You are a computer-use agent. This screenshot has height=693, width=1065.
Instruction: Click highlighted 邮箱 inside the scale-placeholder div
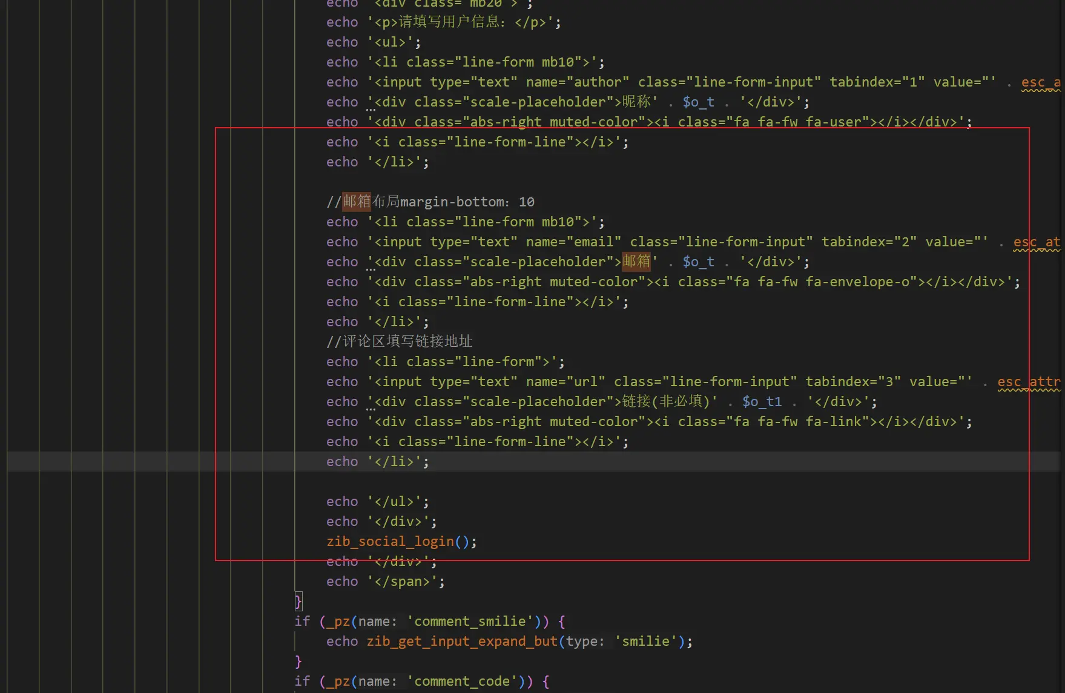click(x=636, y=261)
